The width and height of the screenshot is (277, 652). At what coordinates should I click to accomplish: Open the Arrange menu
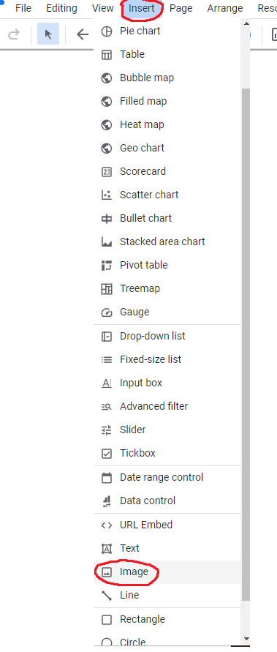coord(225,8)
